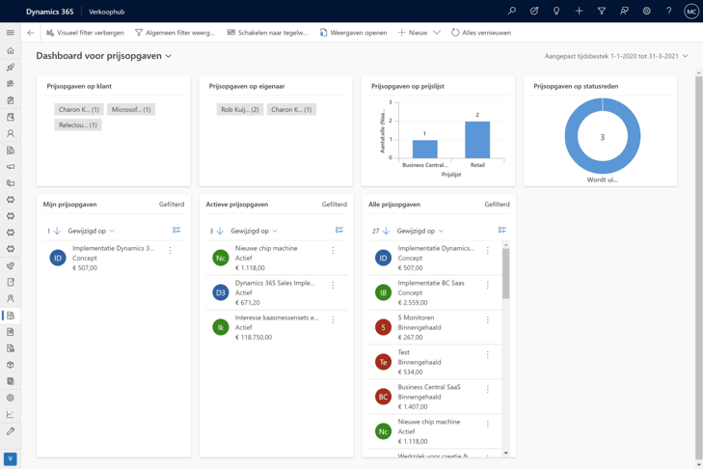
Task: Open Implementatie Dynamics 3... in Mijn prijsopgaven
Action: 114,258
